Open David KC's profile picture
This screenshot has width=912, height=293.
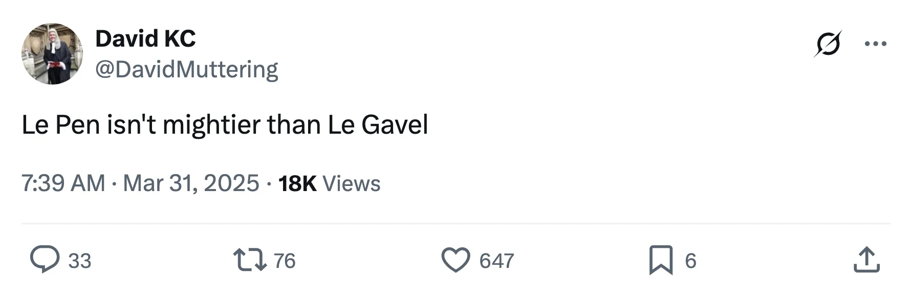52,54
